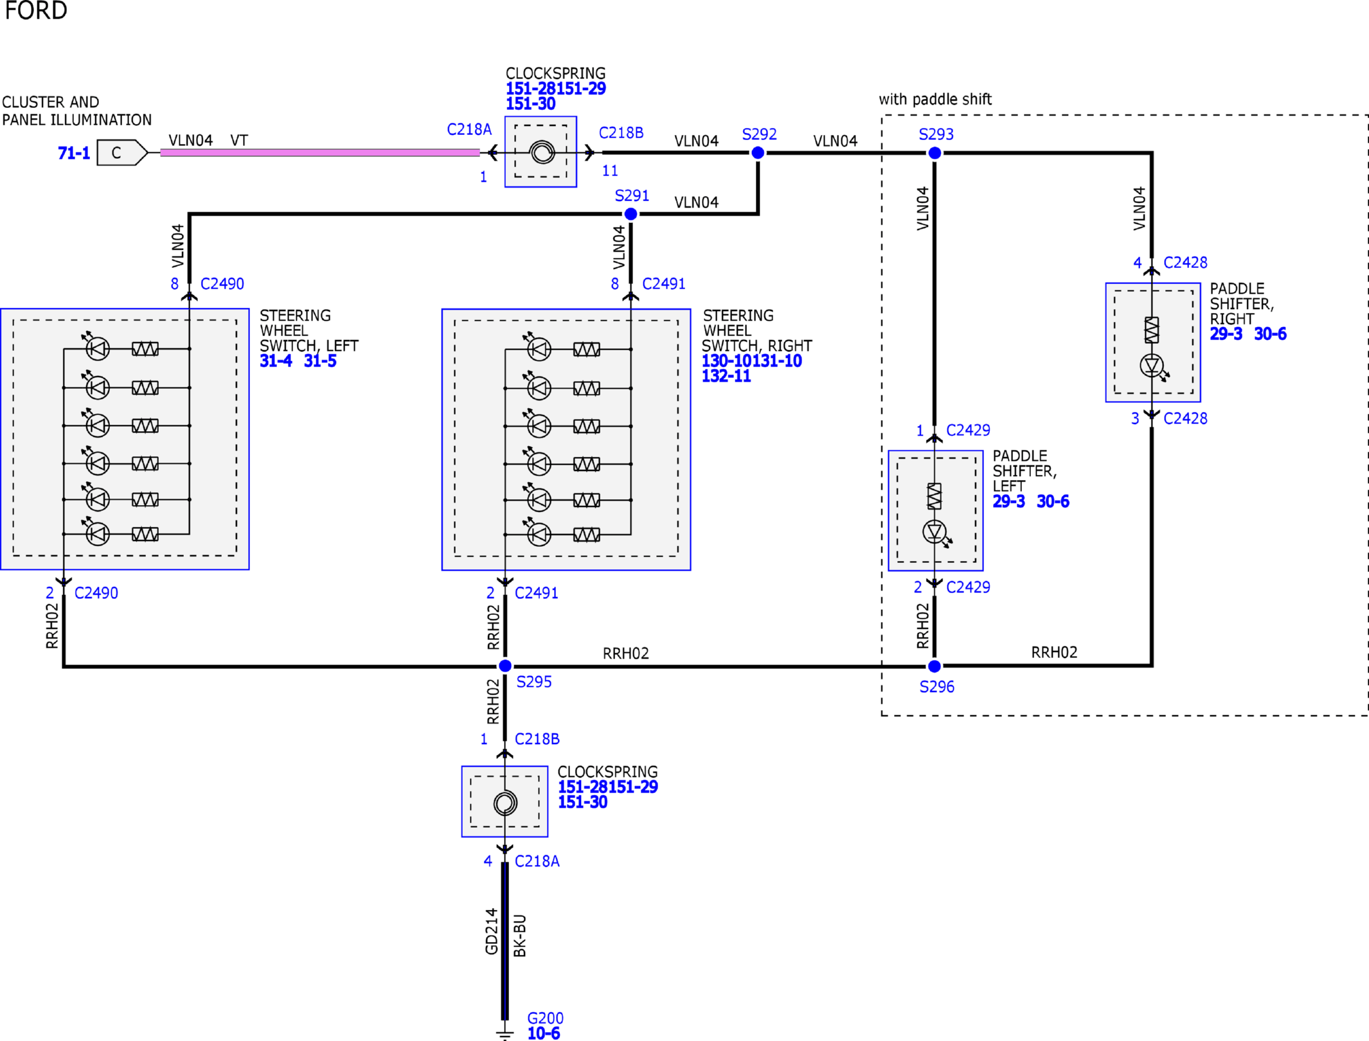Click top resistor symbol in left steering switch
The image size is (1369, 1041).
point(145,349)
